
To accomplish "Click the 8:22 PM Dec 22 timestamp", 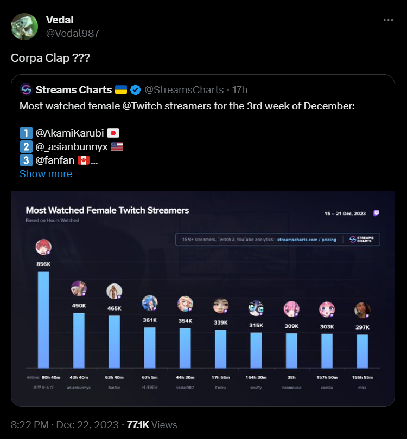I will tap(64, 425).
